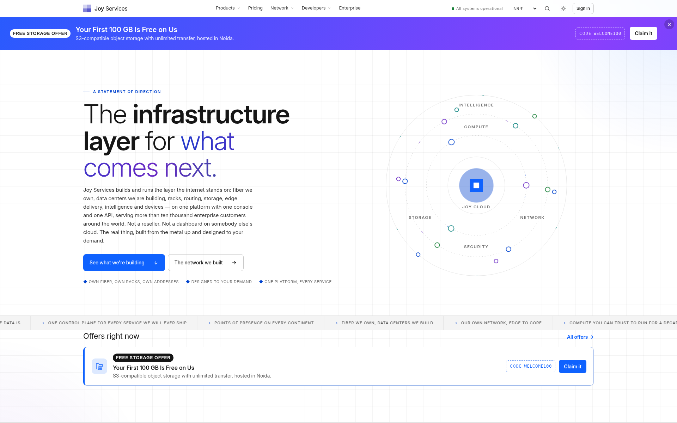The width and height of the screenshot is (677, 423).
Task: Select the INTELLIGENCE orbit label
Action: [x=476, y=105]
